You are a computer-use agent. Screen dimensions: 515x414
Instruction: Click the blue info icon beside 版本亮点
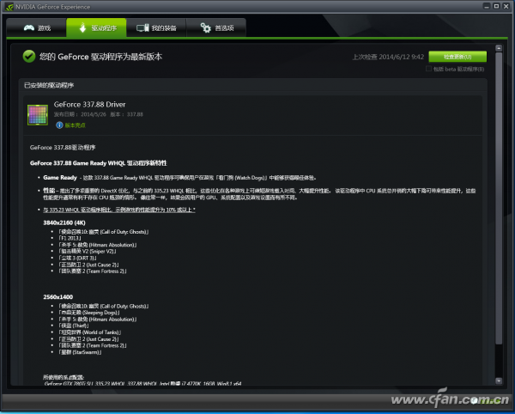pos(59,125)
